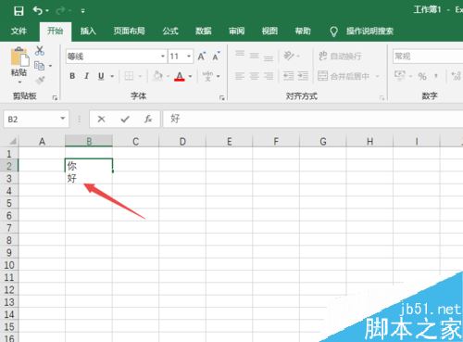Expand the 粘贴 options arrow
This screenshot has width=463, height=342.
pos(19,82)
